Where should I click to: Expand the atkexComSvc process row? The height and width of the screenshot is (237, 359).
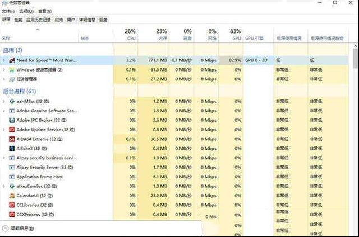(4, 186)
